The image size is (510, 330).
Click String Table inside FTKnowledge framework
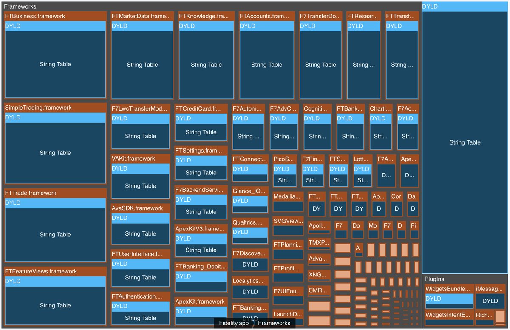206,65
